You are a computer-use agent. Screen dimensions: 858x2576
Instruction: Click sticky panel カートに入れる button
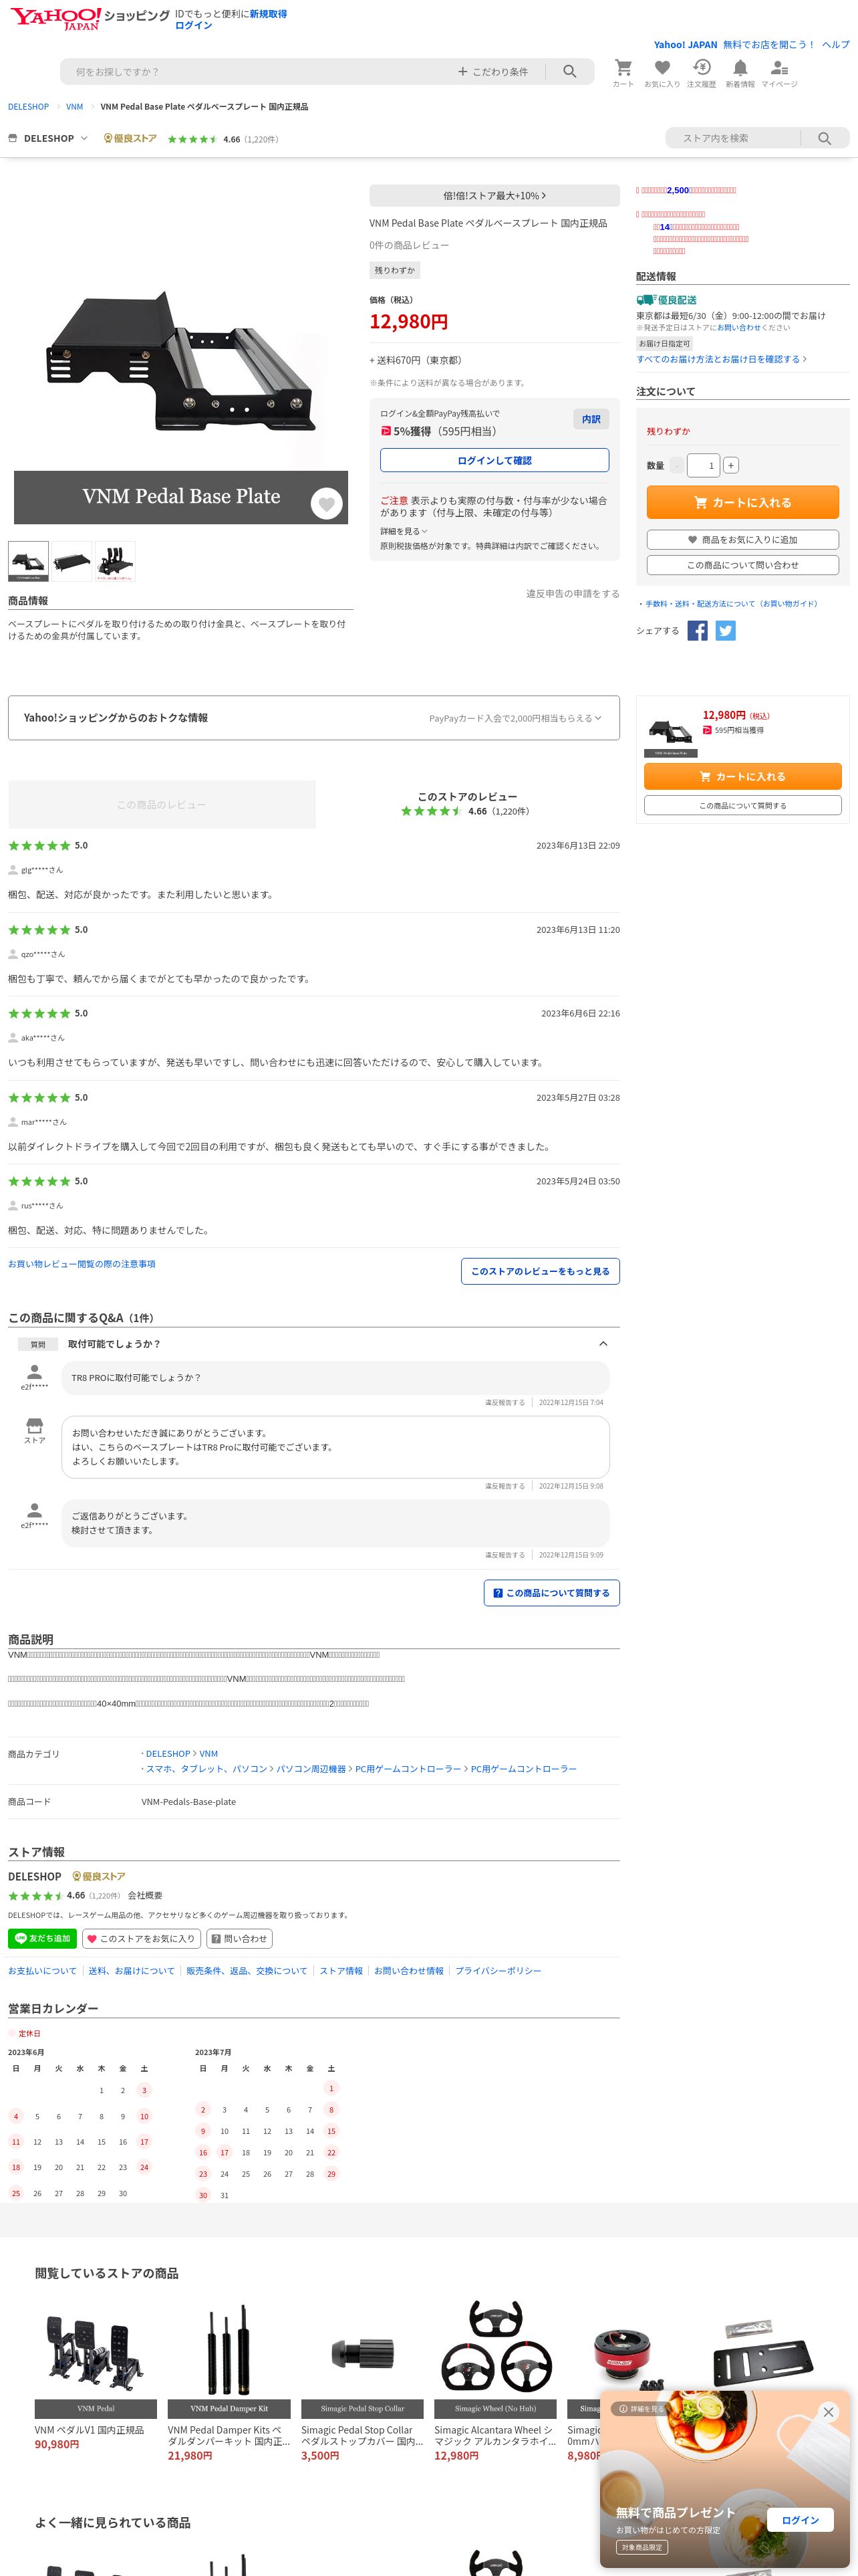point(743,776)
